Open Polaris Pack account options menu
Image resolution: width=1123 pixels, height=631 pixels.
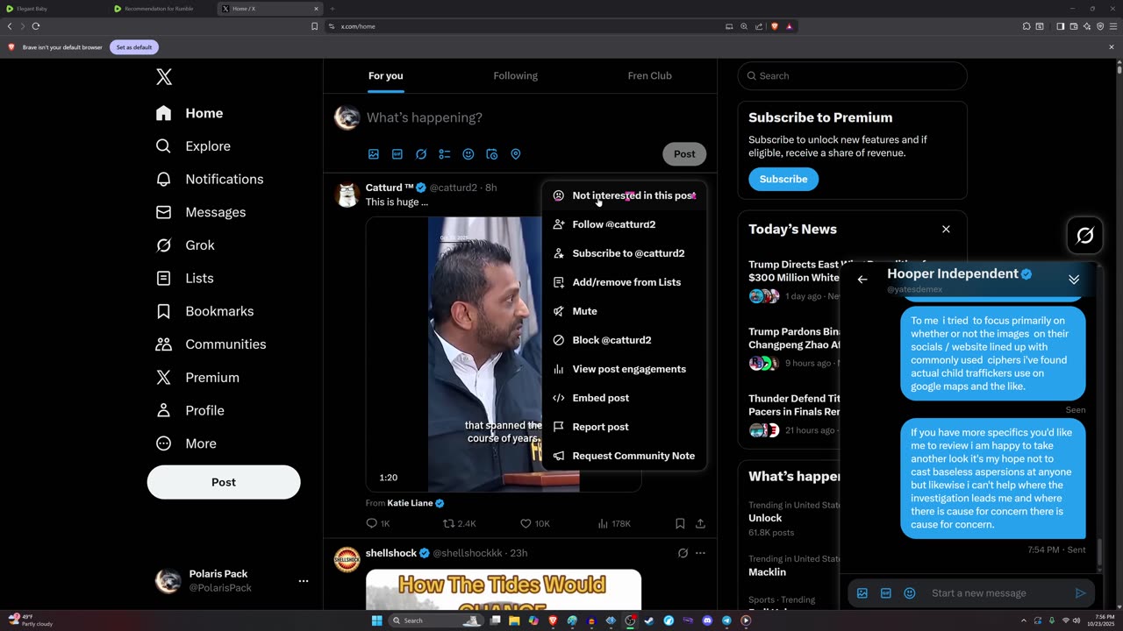[x=304, y=581]
